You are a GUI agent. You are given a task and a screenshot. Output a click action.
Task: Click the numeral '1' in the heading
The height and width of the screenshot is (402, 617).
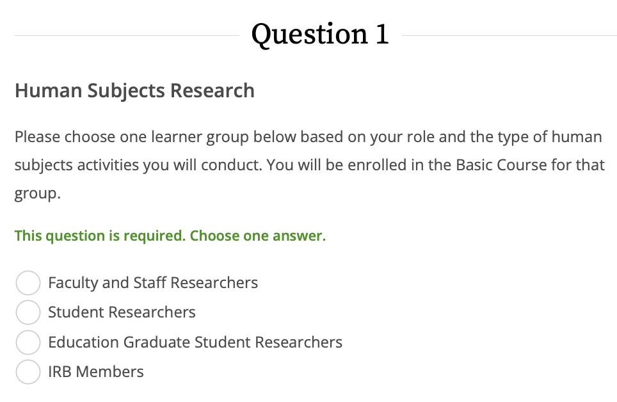[x=381, y=34]
